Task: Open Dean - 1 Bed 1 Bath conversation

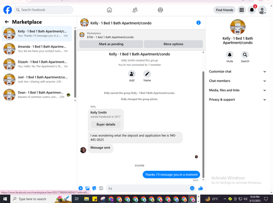Action: coord(37,95)
